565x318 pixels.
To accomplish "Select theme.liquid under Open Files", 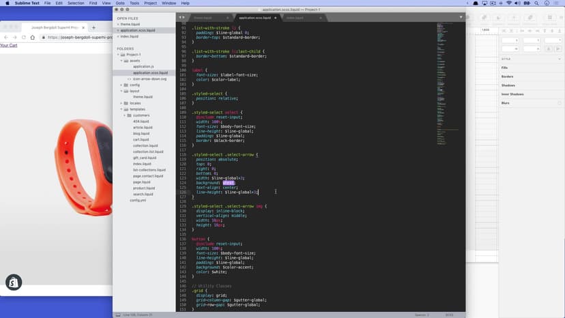I will [130, 24].
